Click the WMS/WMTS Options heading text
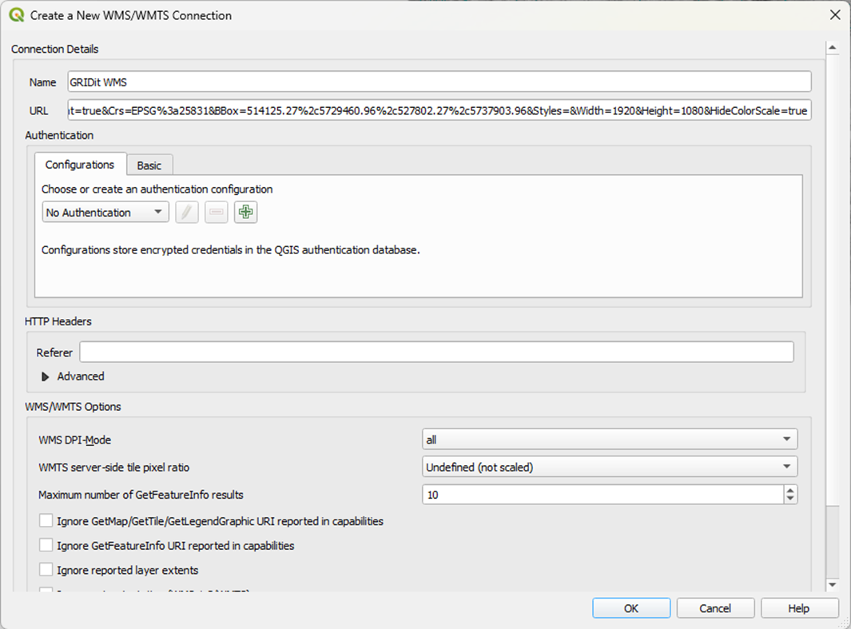851x629 pixels. click(73, 407)
